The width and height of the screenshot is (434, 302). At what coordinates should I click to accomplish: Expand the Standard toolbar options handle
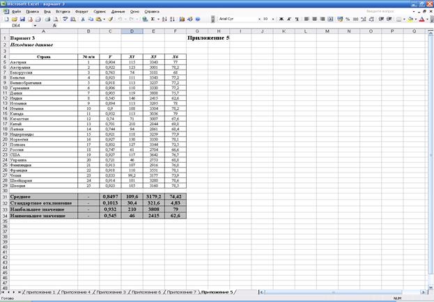[212, 19]
